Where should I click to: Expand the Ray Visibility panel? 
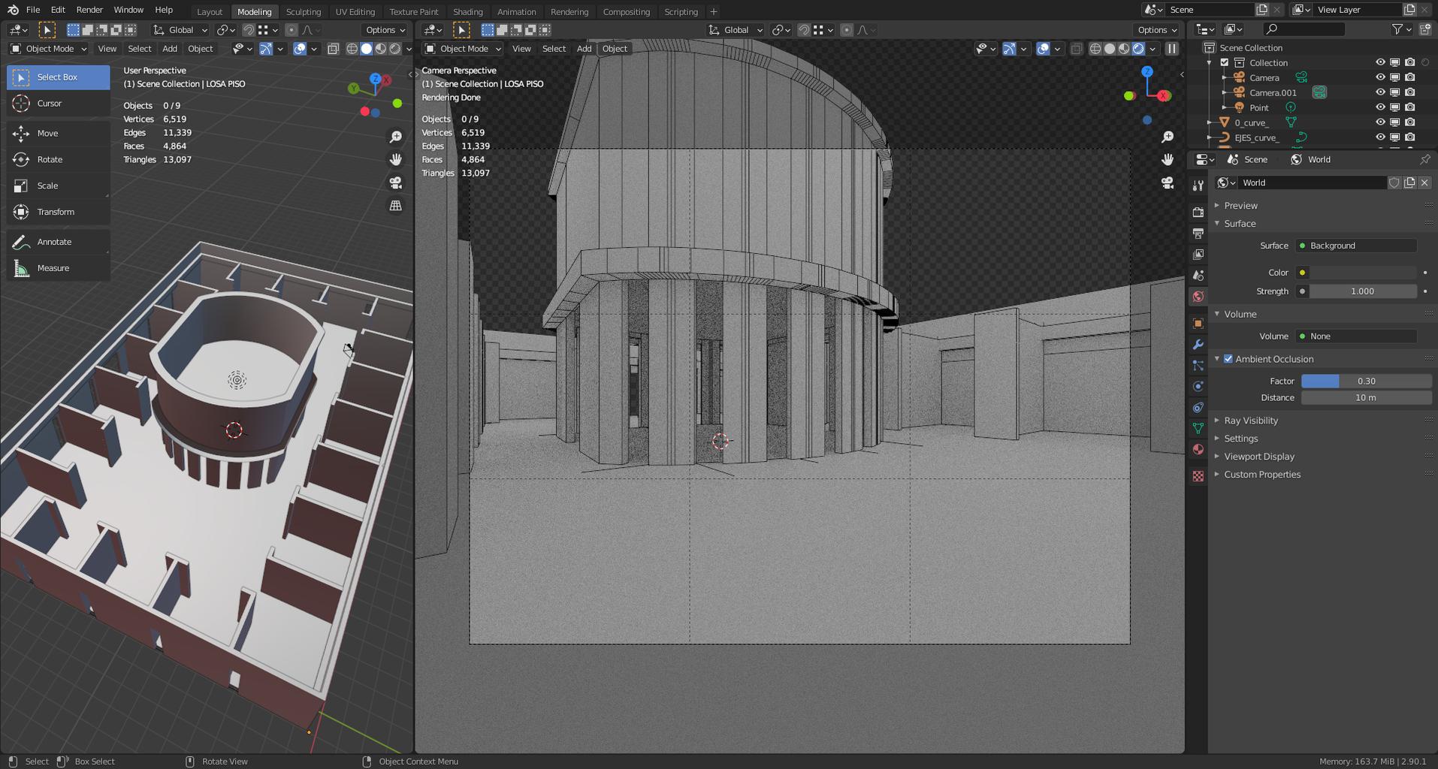tap(1250, 421)
